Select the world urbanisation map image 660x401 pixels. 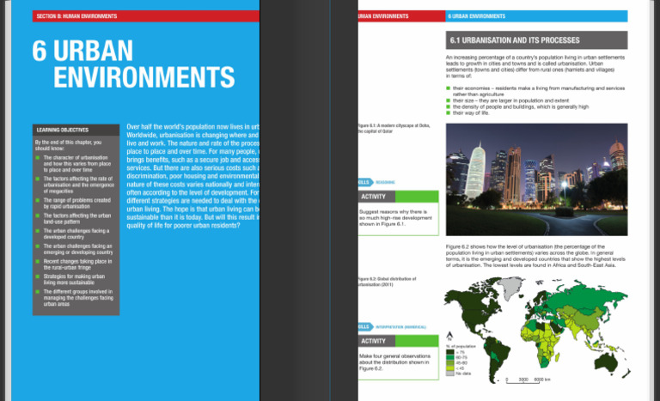pos(537,331)
